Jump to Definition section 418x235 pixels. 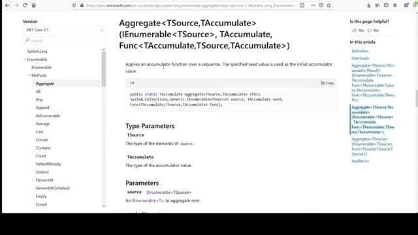(x=360, y=51)
